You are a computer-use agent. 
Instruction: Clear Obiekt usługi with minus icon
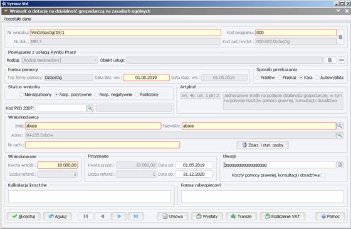(342, 60)
